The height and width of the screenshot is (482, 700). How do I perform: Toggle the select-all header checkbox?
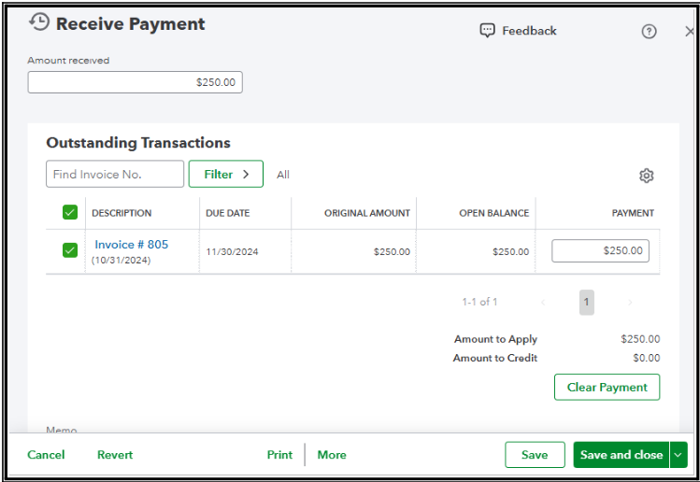[70, 212]
